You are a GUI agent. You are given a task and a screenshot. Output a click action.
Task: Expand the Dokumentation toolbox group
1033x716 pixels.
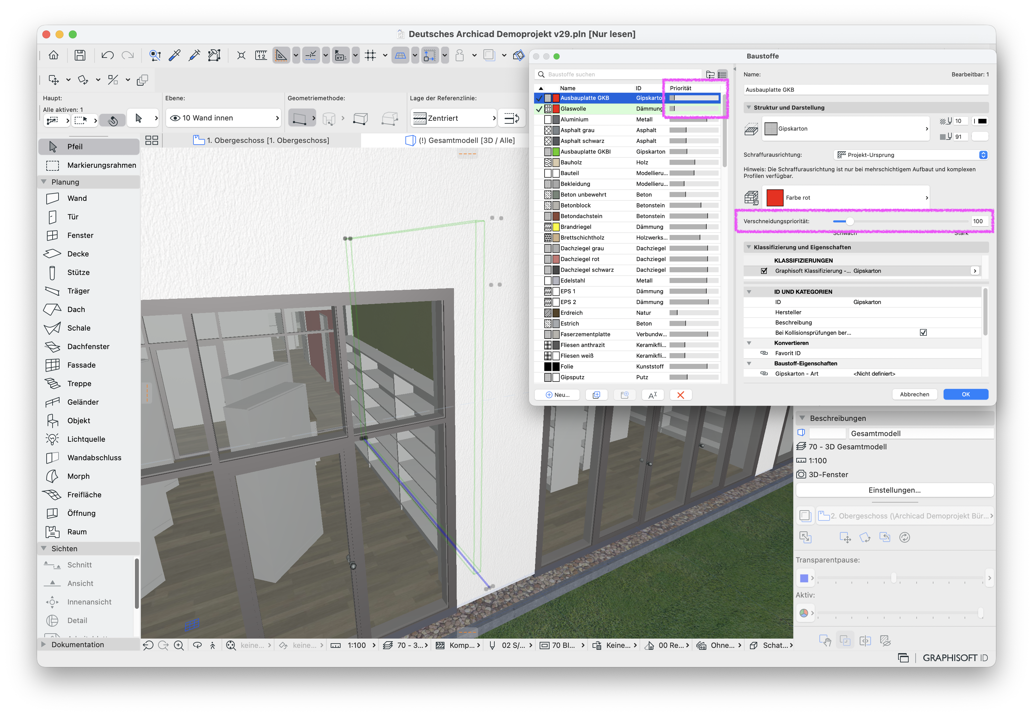pos(44,645)
